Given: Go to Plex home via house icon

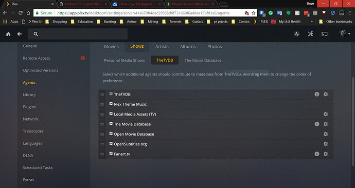Looking at the screenshot, I should pos(8,34).
